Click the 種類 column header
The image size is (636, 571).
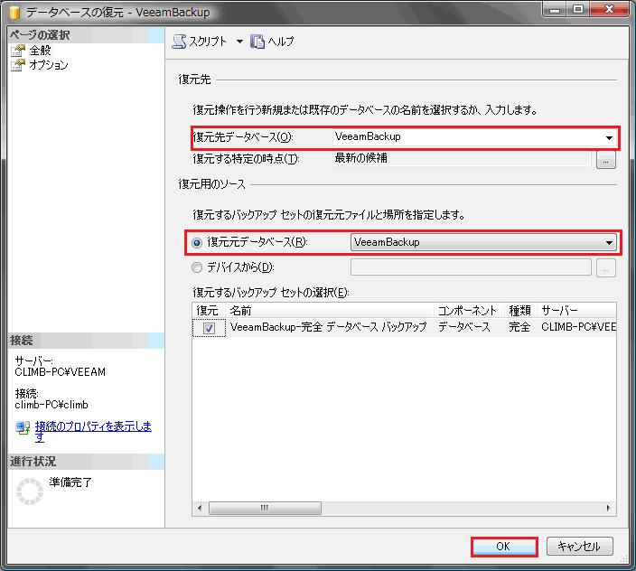[x=520, y=311]
